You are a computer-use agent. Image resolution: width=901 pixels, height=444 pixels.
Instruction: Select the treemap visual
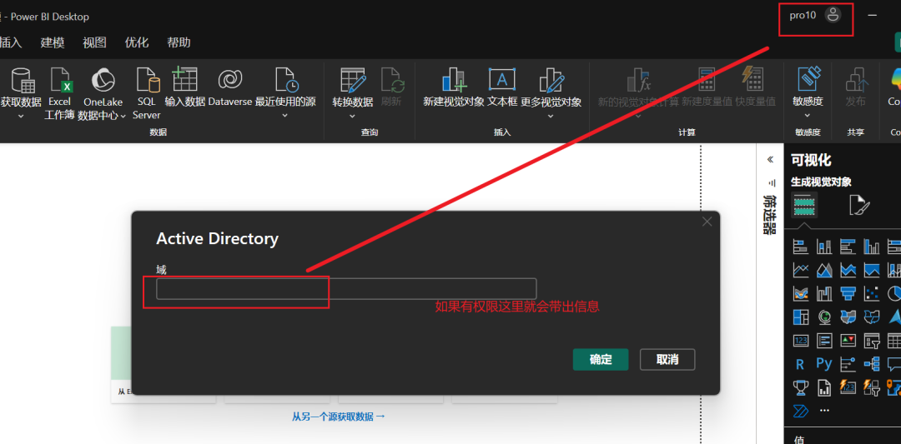[x=800, y=317]
